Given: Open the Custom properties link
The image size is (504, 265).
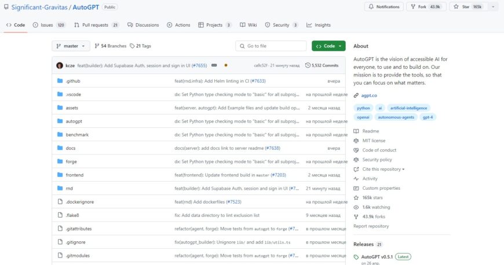Looking at the screenshot, I should click(381, 188).
